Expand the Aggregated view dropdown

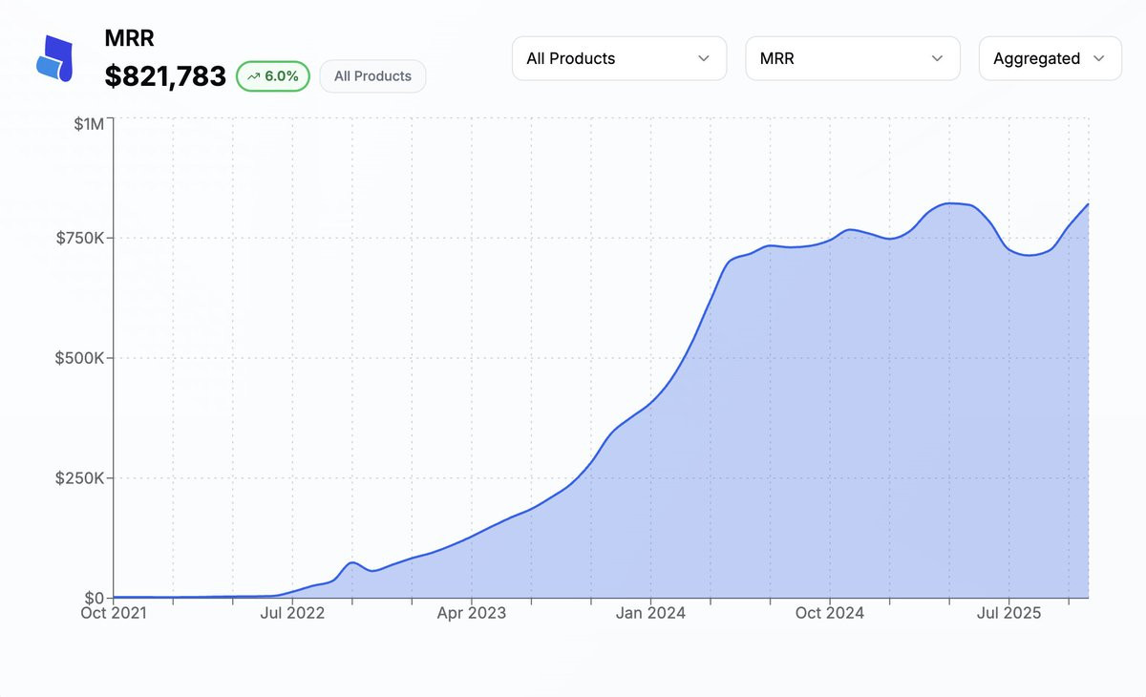(x=1050, y=58)
